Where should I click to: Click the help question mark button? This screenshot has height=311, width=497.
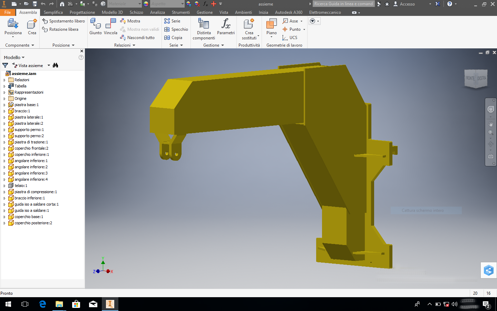tap(450, 4)
